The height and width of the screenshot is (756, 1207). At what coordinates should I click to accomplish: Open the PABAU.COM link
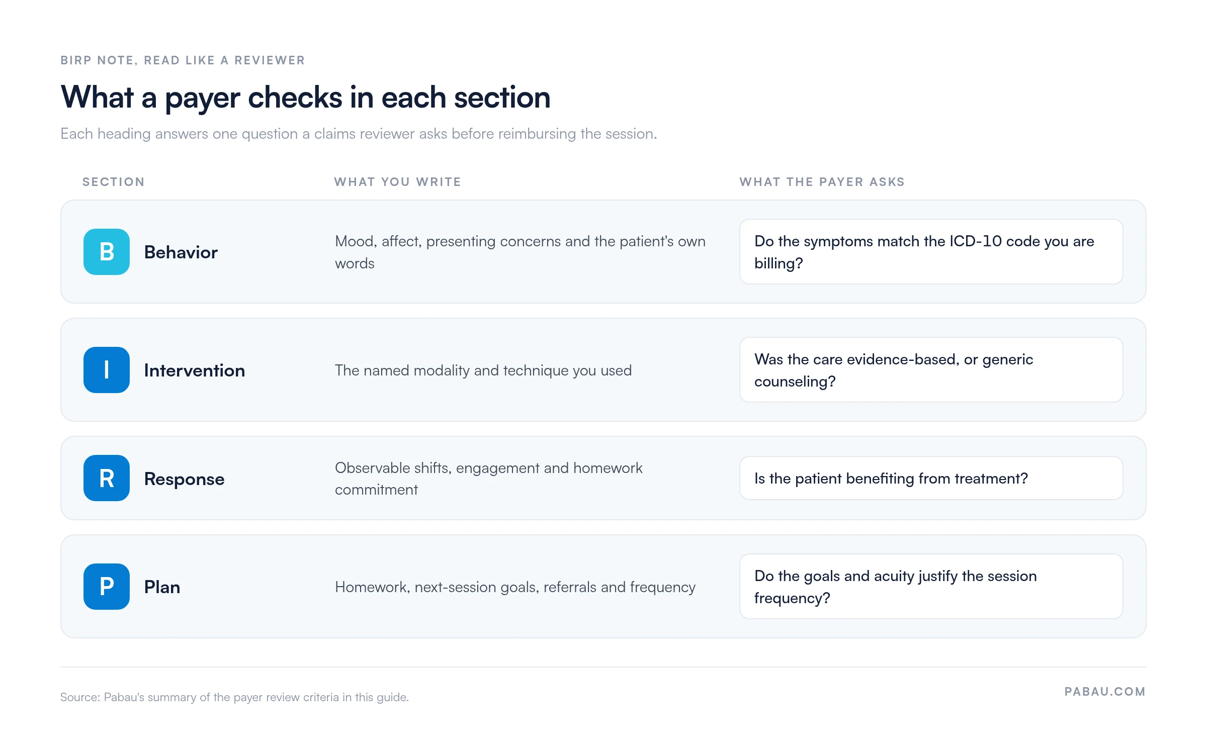click(x=1105, y=692)
